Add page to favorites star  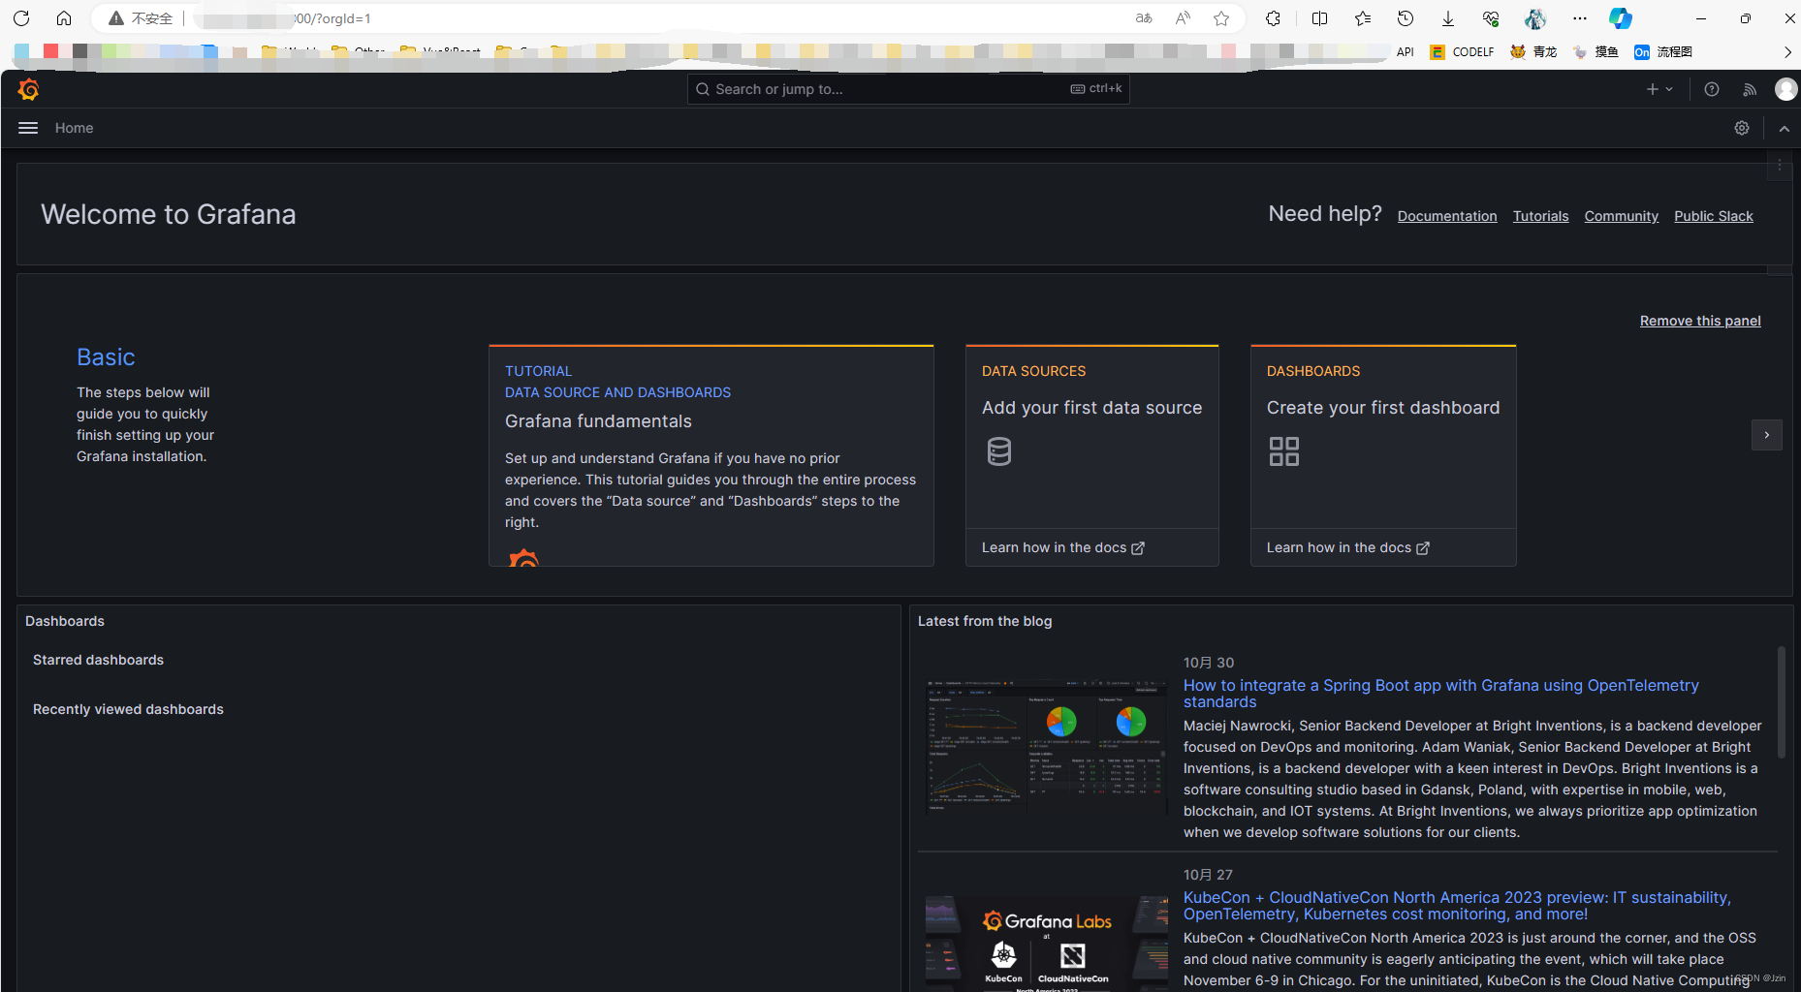pos(1221,18)
